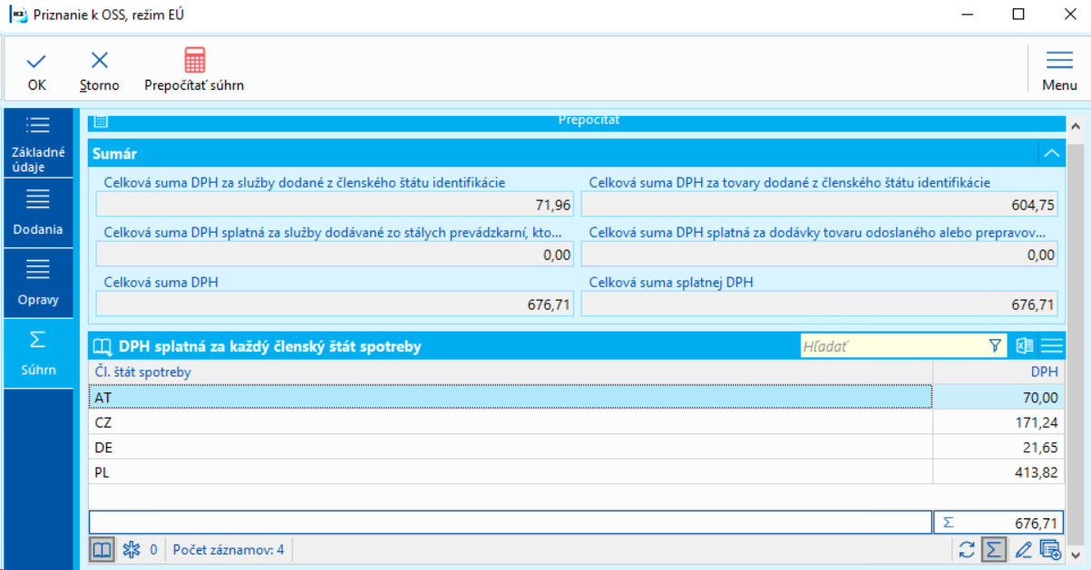
Task: Click the 0,00 field for fixed-establishment services
Action: pos(335,255)
